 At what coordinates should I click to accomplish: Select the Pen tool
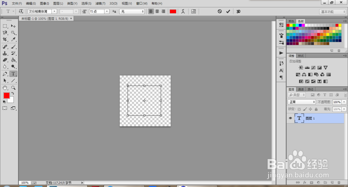click(5, 74)
